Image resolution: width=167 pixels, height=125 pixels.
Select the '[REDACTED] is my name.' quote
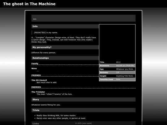tap(46, 32)
